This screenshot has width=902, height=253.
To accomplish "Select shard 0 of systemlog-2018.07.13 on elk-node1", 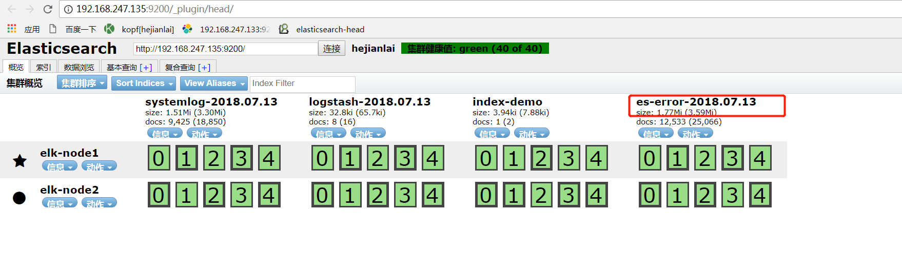I will point(159,158).
